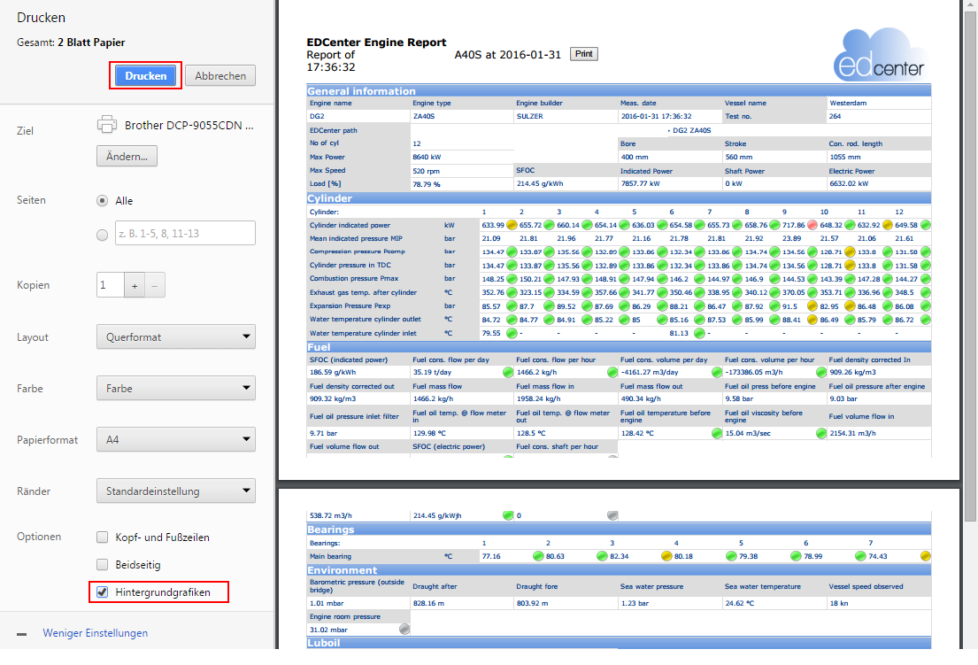Click gray indicator next to 31.02 mbar
This screenshot has width=978, height=665.
tap(404, 629)
